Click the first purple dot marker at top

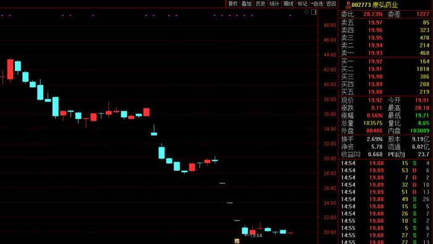tap(2, 15)
